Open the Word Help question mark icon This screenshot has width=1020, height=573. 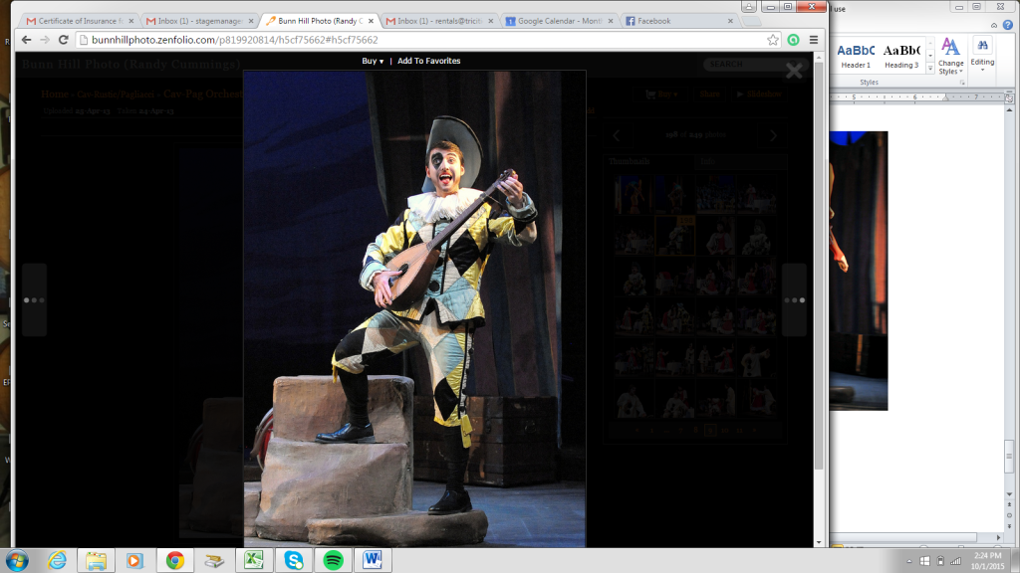(1009, 26)
